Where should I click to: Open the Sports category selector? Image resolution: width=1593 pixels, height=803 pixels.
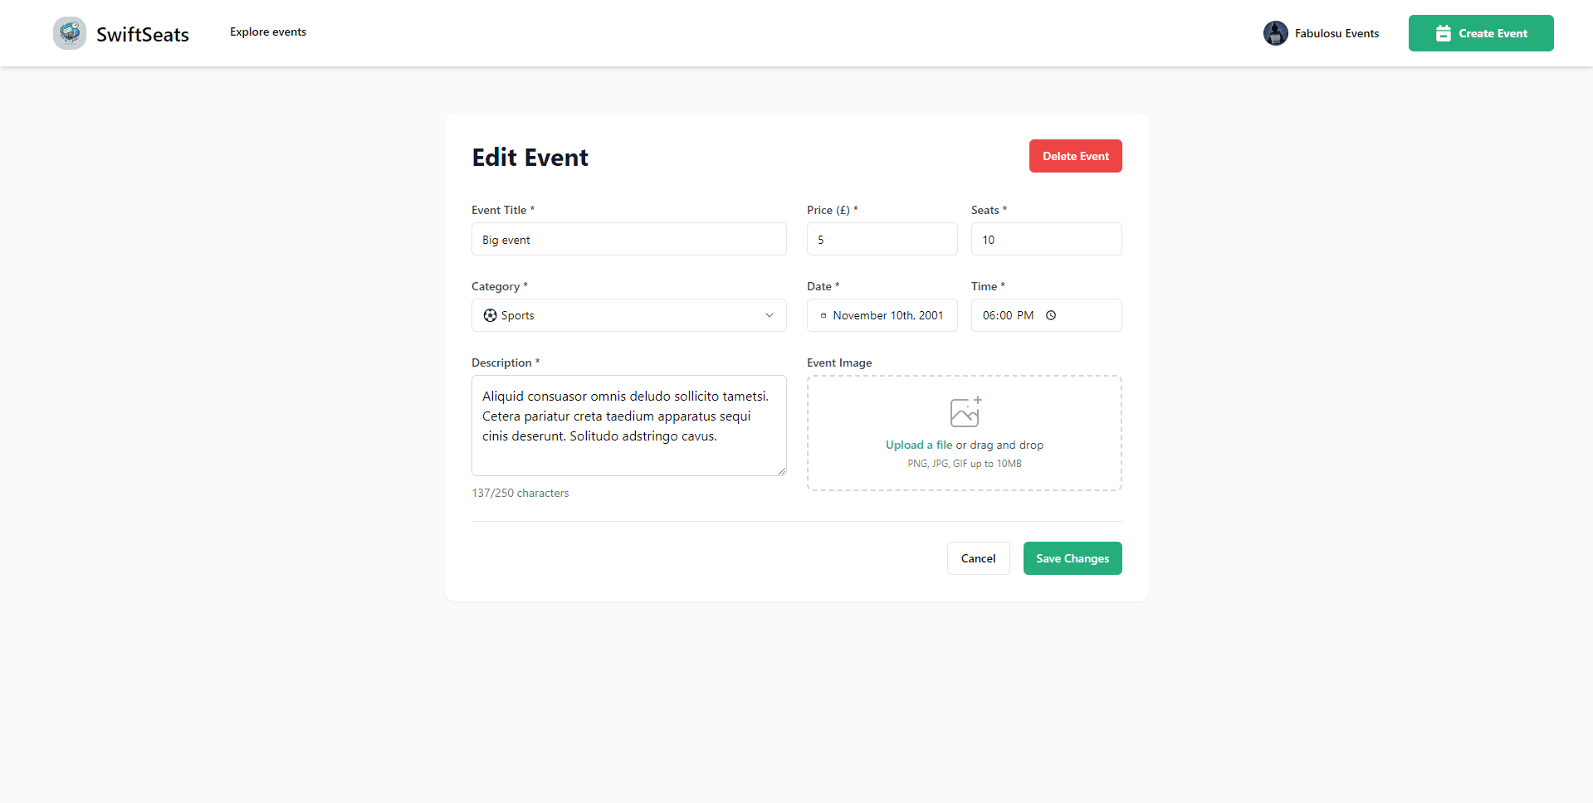(628, 315)
